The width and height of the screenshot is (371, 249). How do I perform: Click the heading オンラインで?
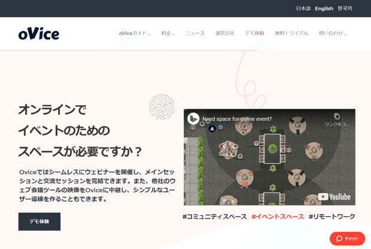point(53,110)
